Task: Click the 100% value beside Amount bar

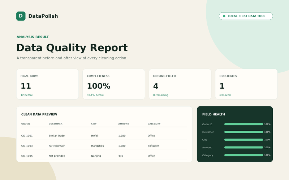Action: [x=267, y=148]
